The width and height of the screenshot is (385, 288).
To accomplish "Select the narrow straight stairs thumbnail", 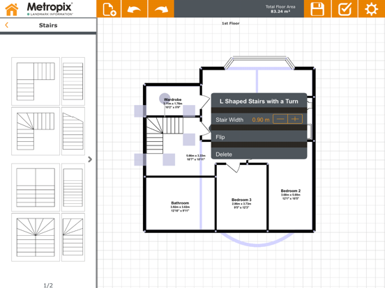I will (73, 81).
